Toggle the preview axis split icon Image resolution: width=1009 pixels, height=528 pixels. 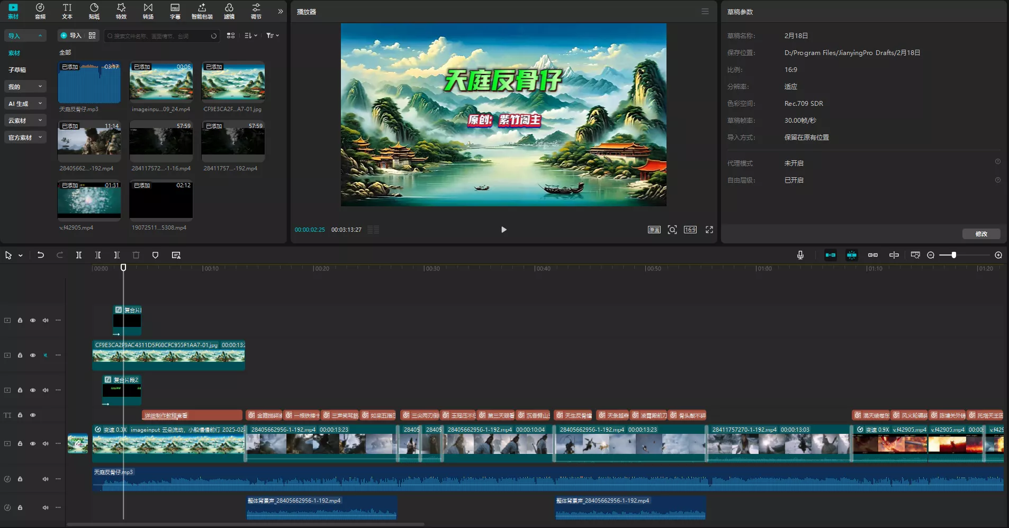(894, 255)
